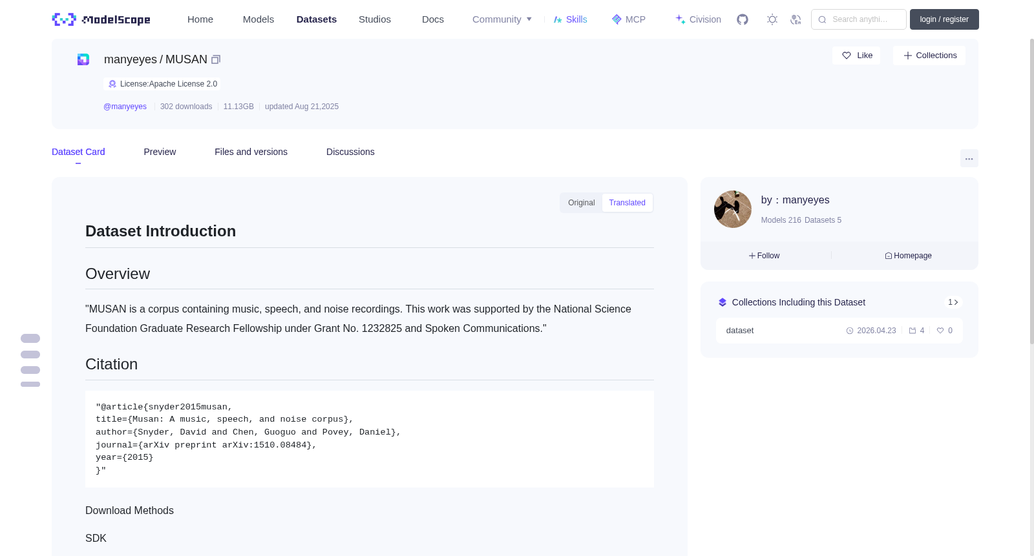The width and height of the screenshot is (1034, 556).
Task: Click the house icon beside Homepage
Action: (889, 256)
